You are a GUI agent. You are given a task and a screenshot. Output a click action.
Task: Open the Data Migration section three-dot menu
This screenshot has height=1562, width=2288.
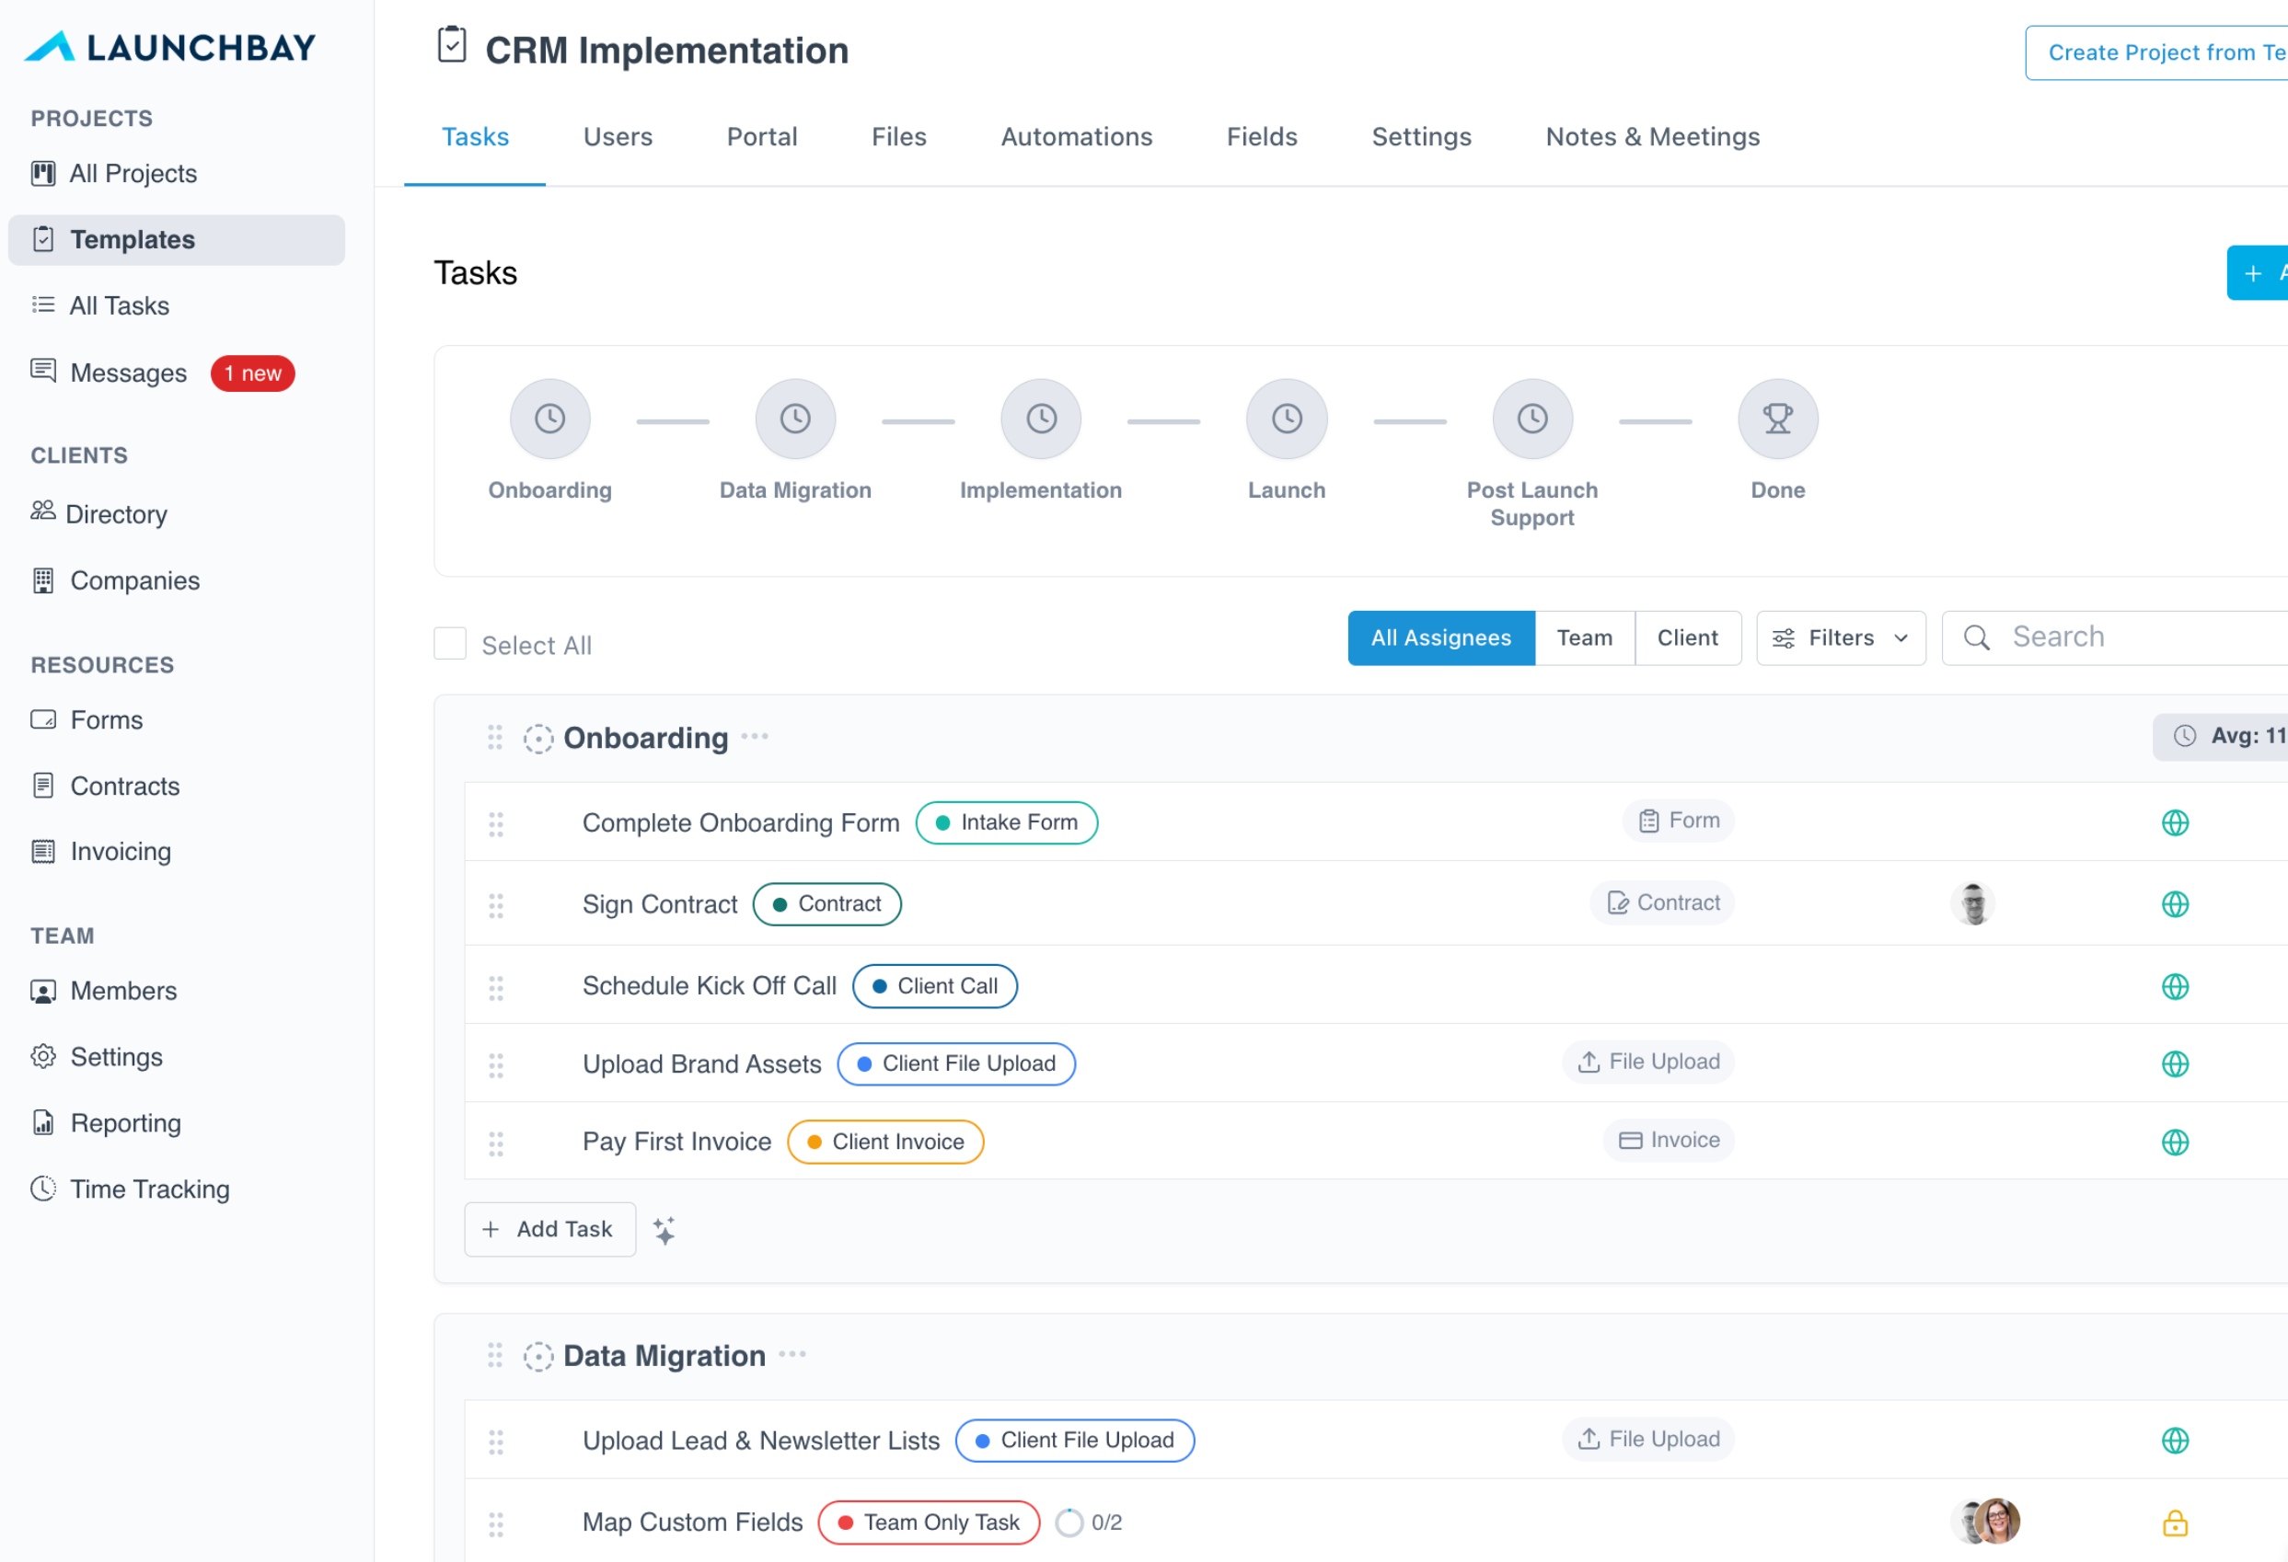tap(792, 1354)
